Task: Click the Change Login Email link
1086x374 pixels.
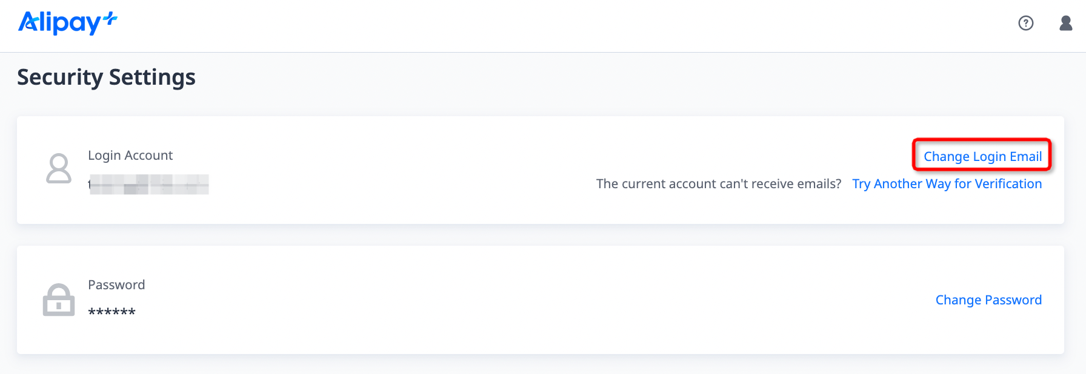Action: [982, 156]
